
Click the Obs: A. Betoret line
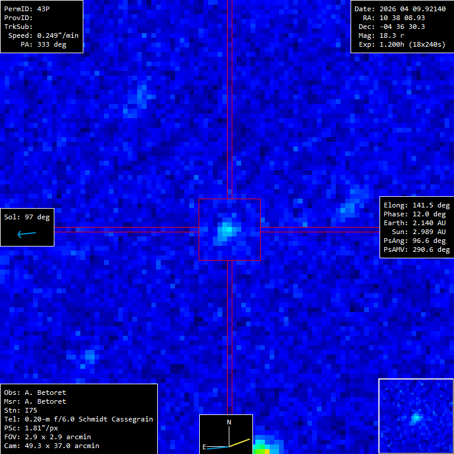pyautogui.click(x=35, y=393)
